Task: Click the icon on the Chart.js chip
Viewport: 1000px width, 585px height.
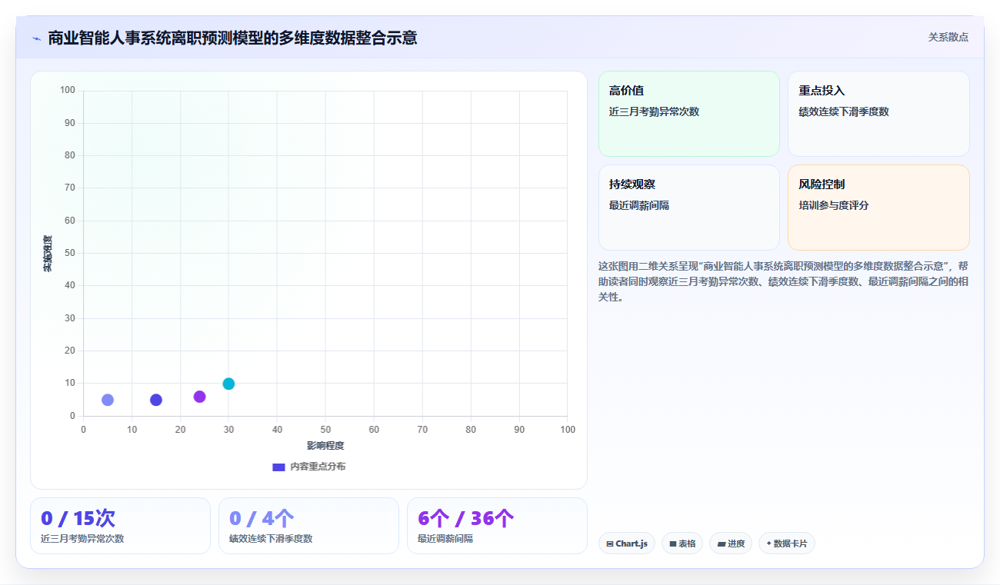Action: [x=610, y=543]
